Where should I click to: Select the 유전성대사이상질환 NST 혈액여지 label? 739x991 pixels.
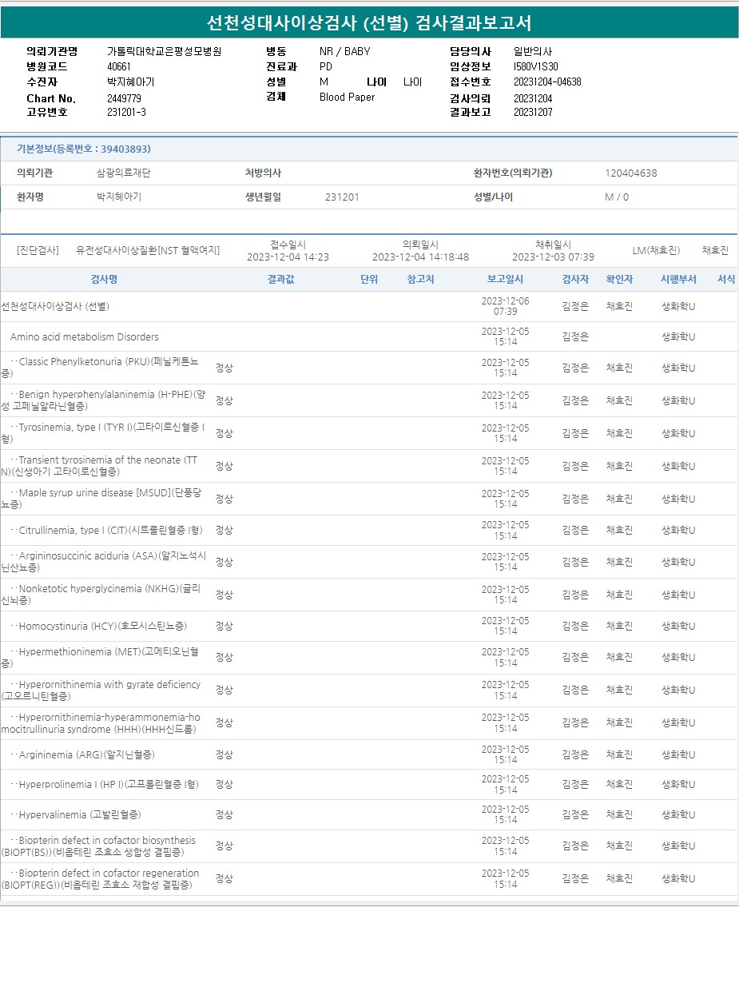(148, 250)
